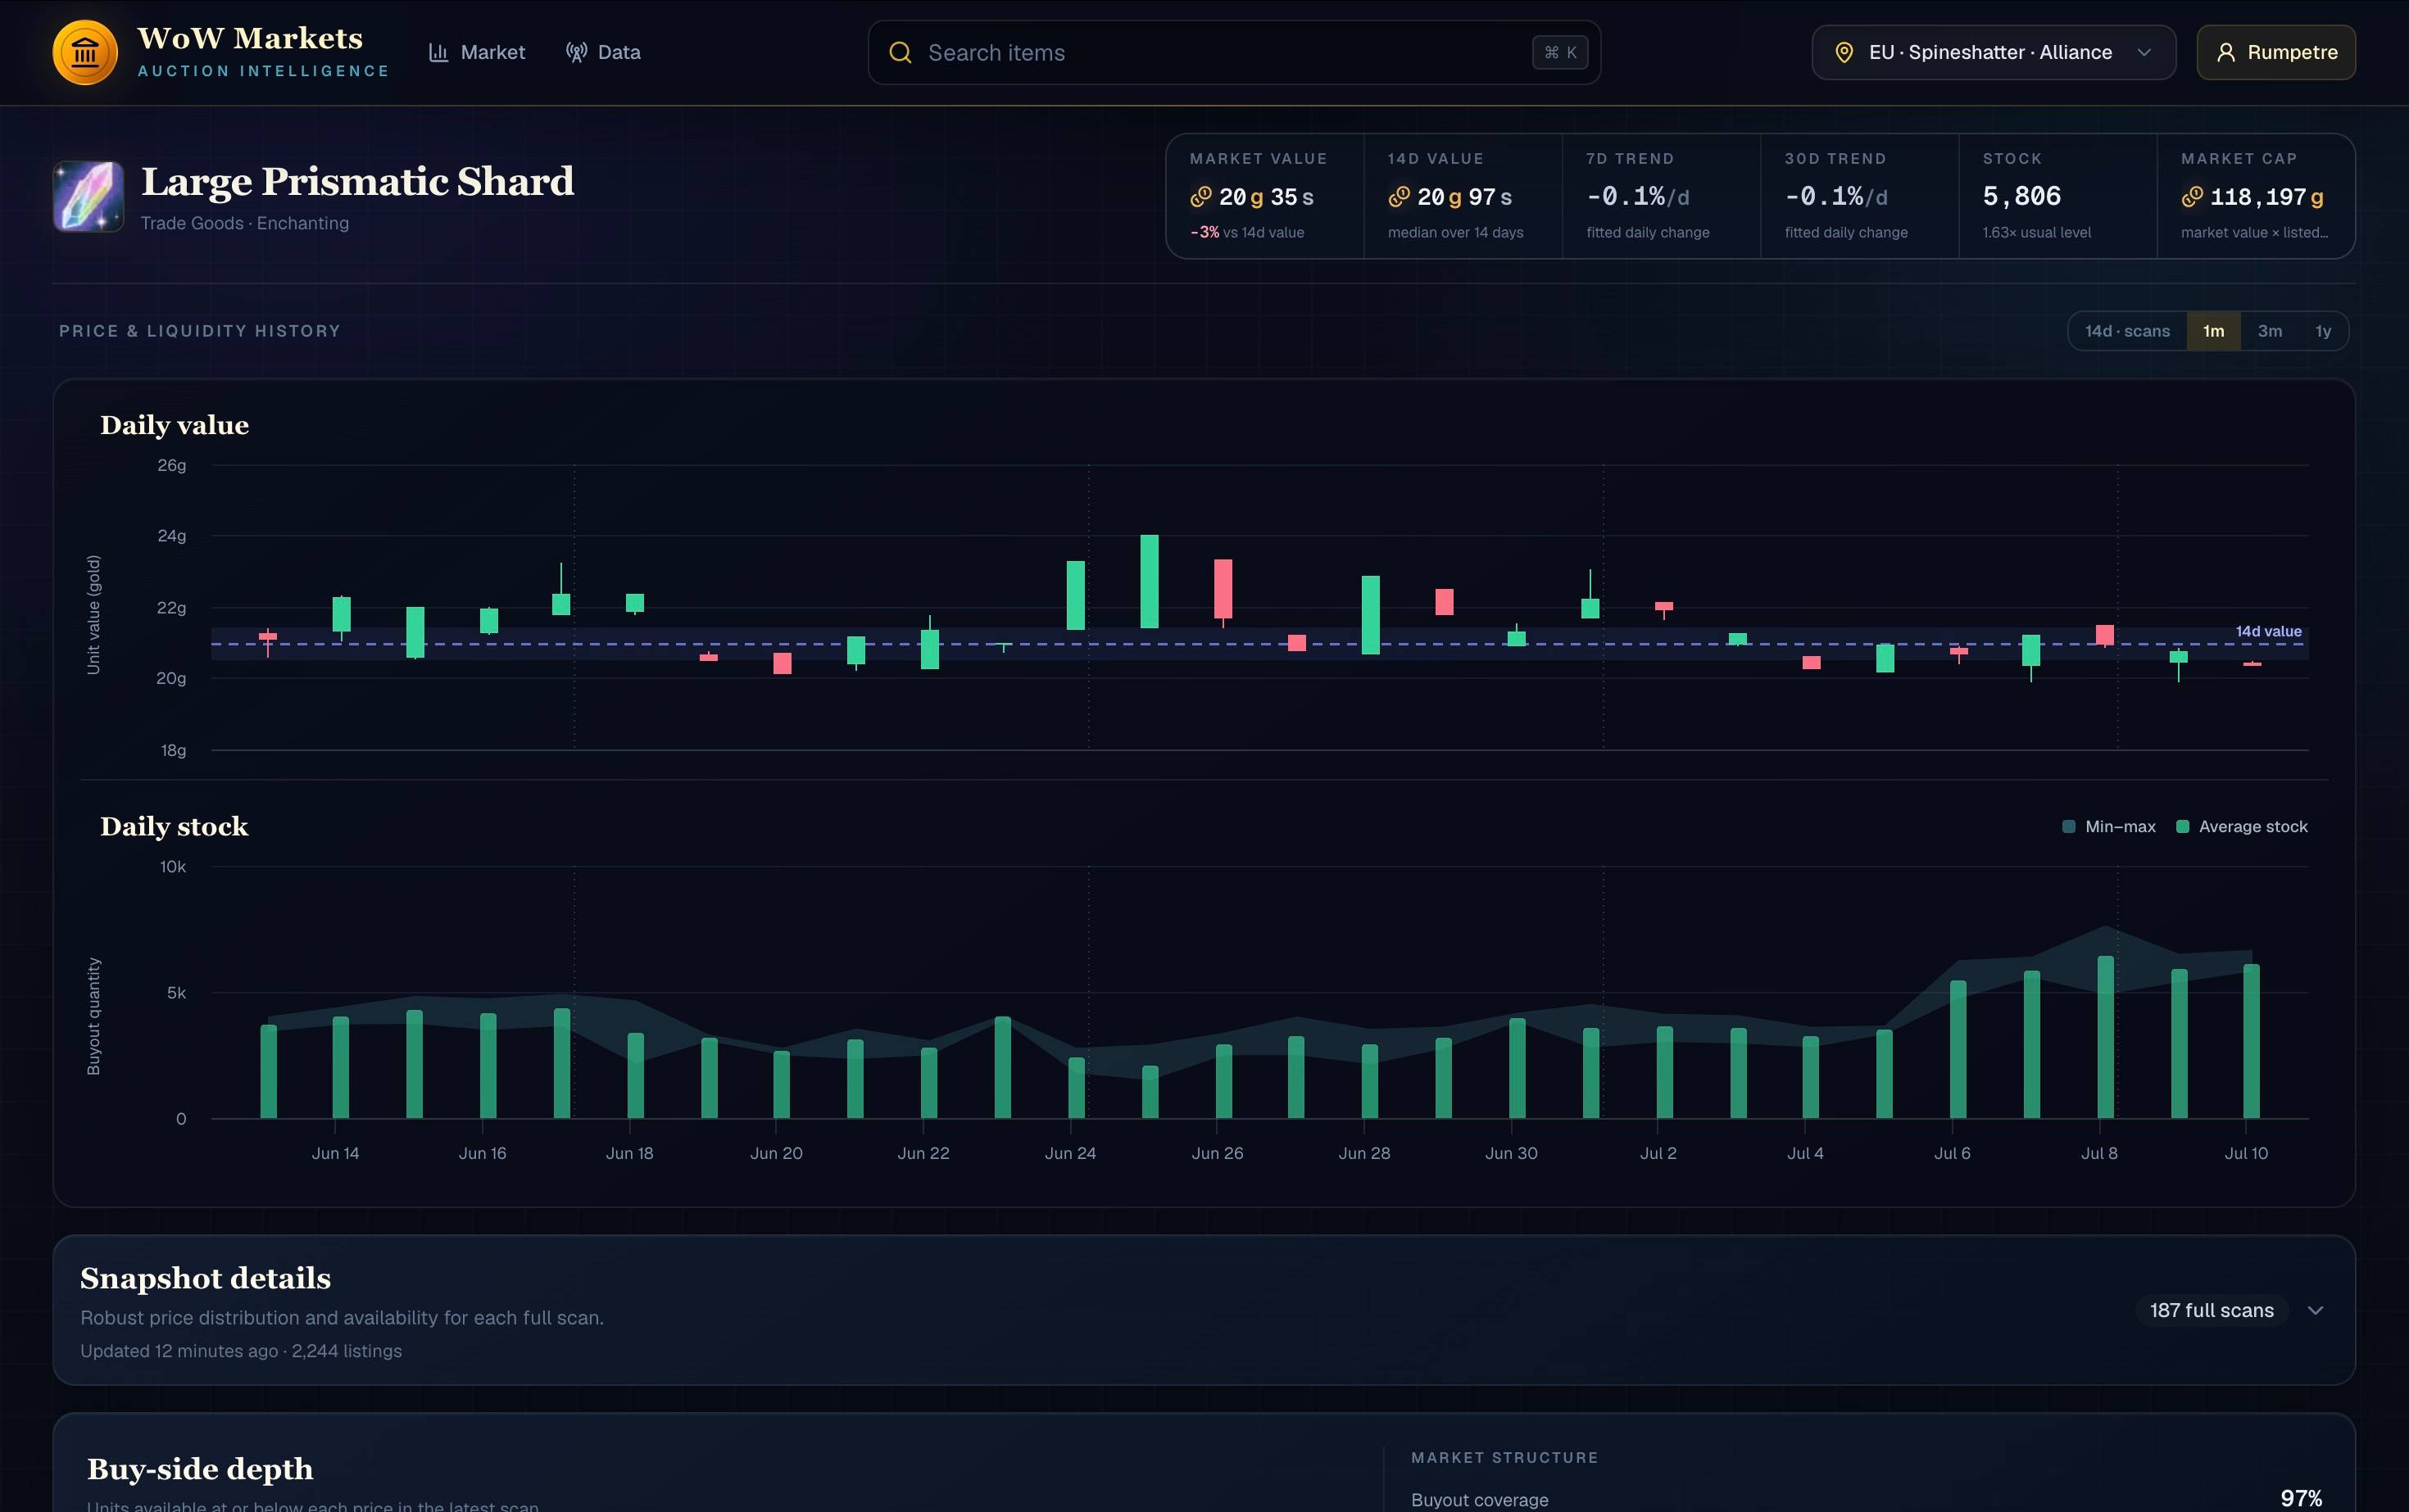
Task: Select the 14d · scans range option
Action: pos(2127,331)
